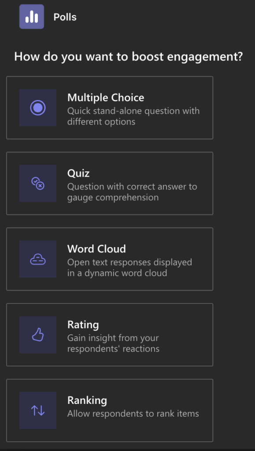
Task: Start a new Ranking poll card
Action: (110, 410)
